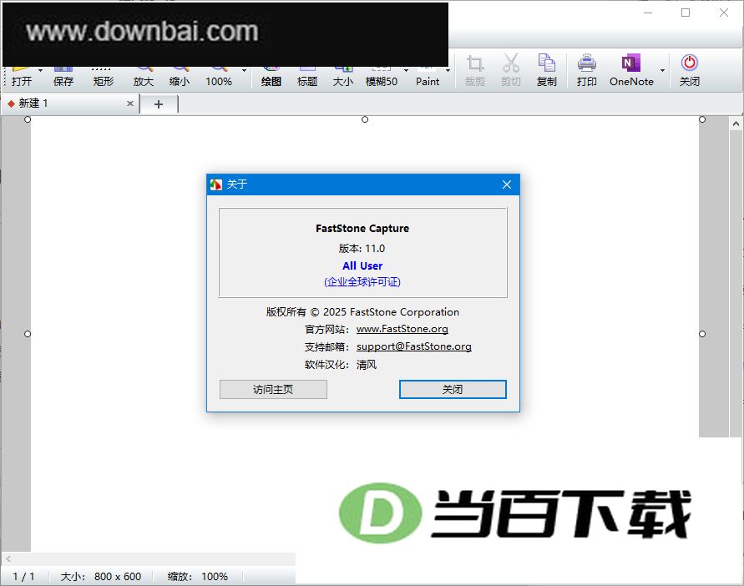This screenshot has height=586, width=744.
Task: Close the 新建 1 tab
Action: [130, 104]
